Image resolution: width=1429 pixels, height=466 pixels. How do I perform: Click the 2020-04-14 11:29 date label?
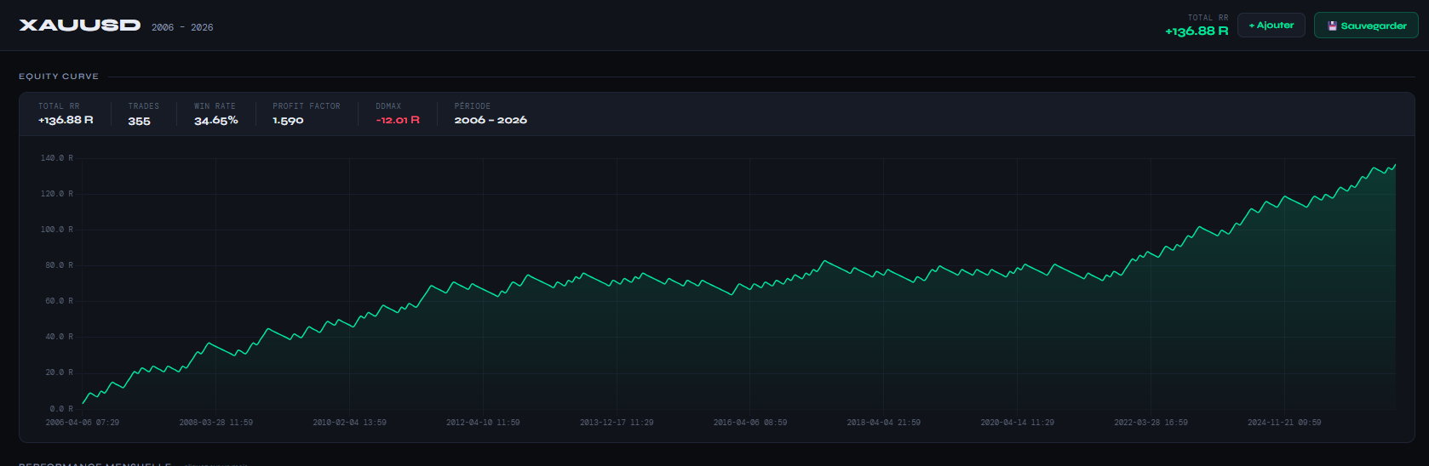(1017, 423)
